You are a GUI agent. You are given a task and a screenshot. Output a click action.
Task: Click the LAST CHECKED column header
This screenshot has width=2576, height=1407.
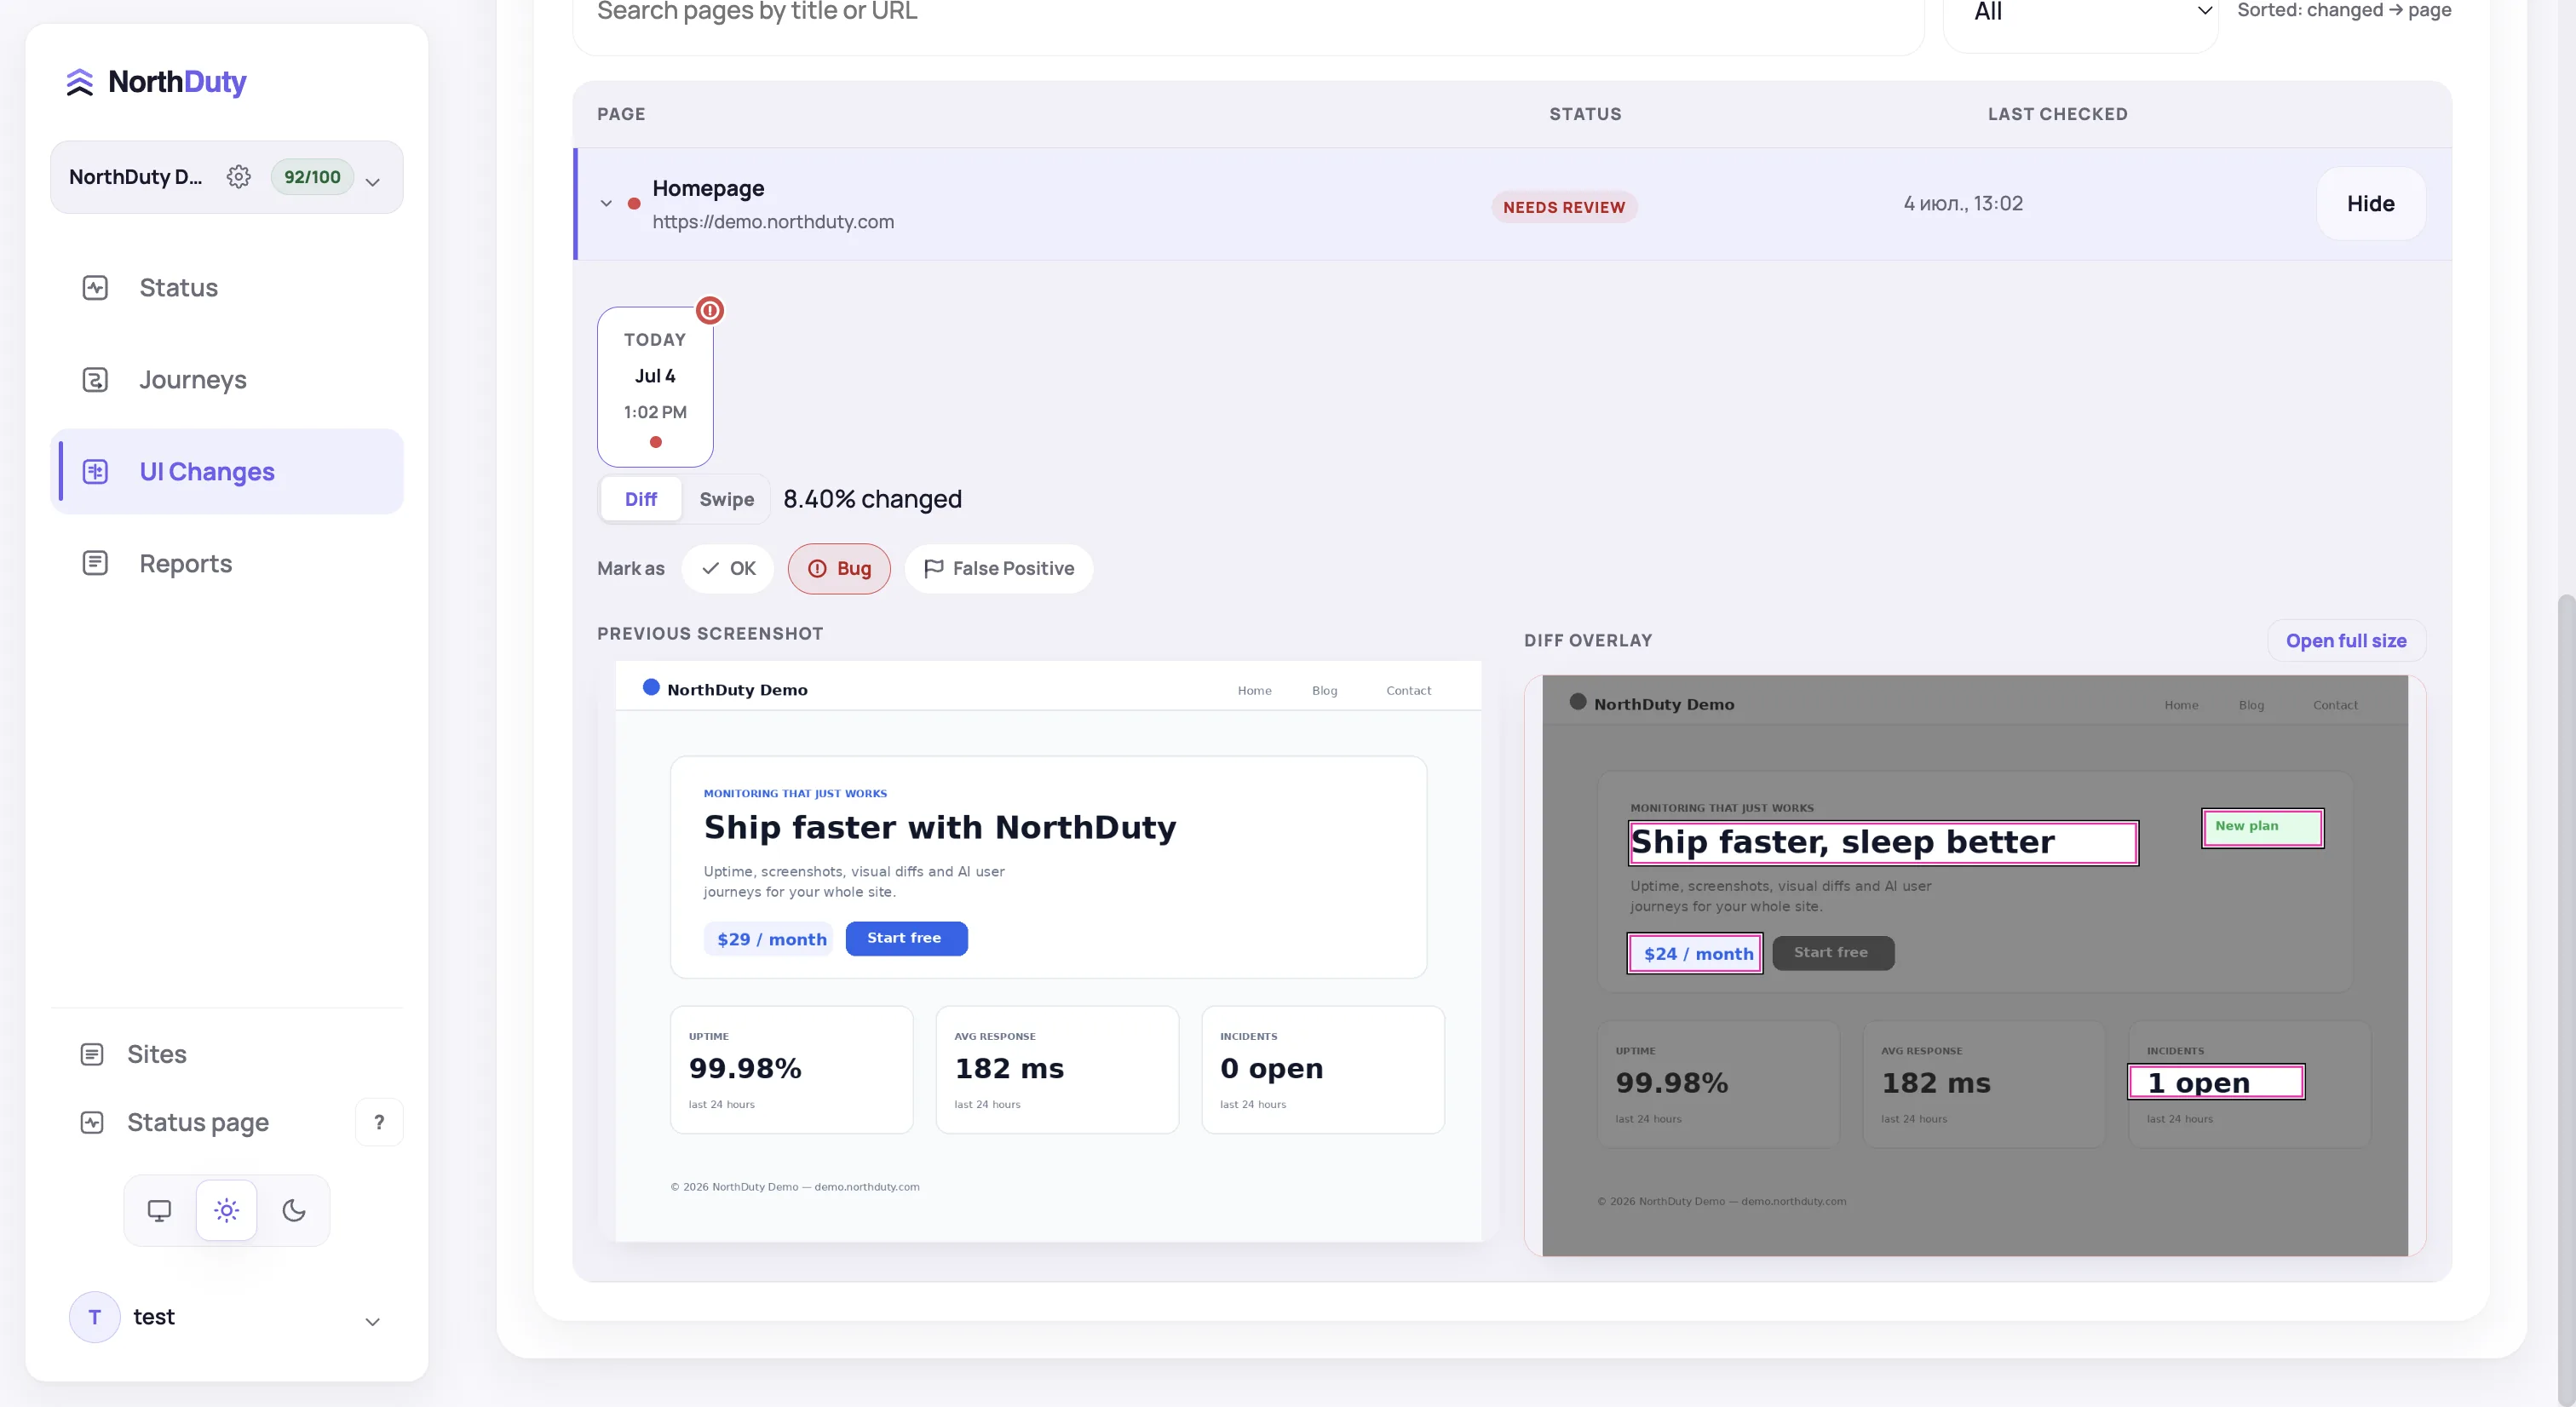(x=2057, y=115)
